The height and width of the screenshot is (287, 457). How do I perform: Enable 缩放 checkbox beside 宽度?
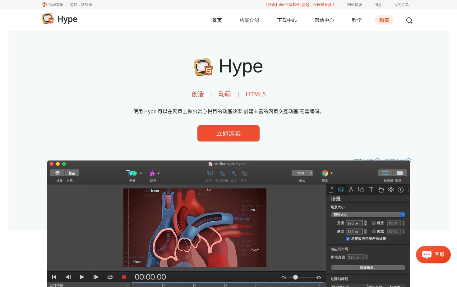pyautogui.click(x=374, y=223)
